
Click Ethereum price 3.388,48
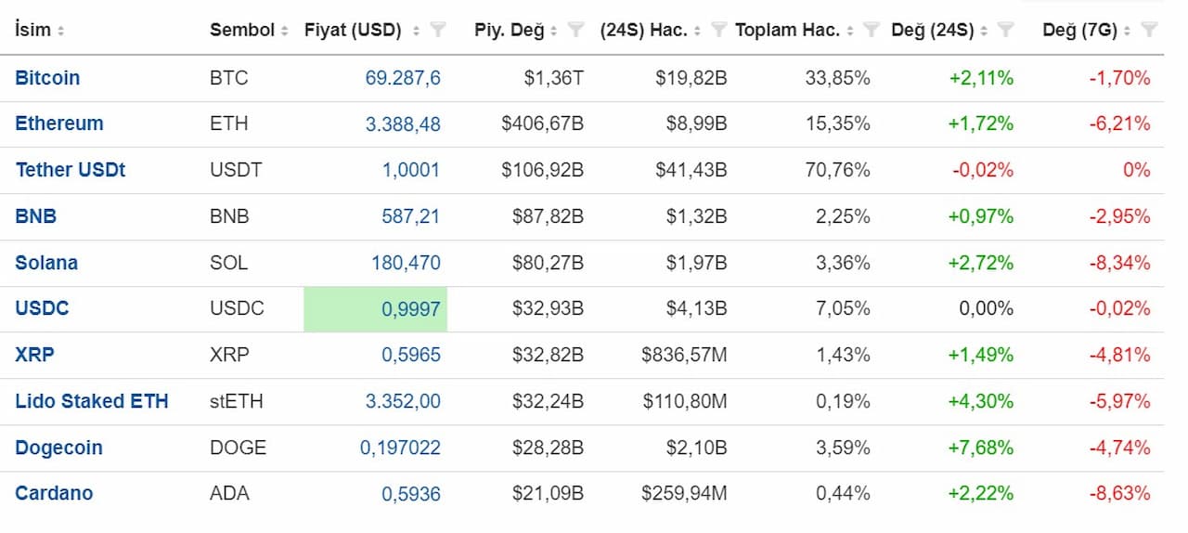pos(403,123)
